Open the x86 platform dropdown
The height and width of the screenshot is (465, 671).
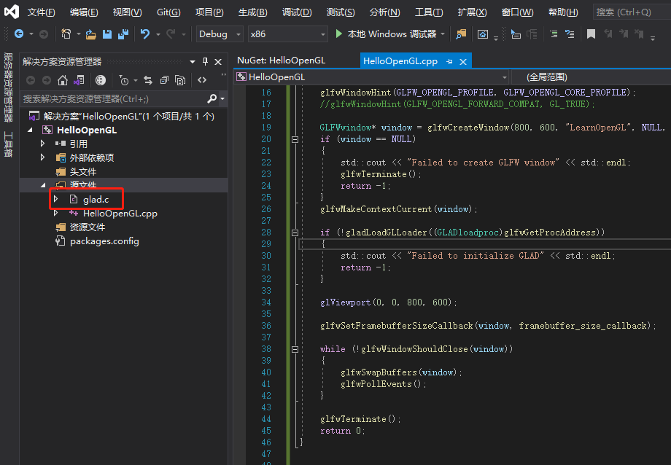point(322,34)
